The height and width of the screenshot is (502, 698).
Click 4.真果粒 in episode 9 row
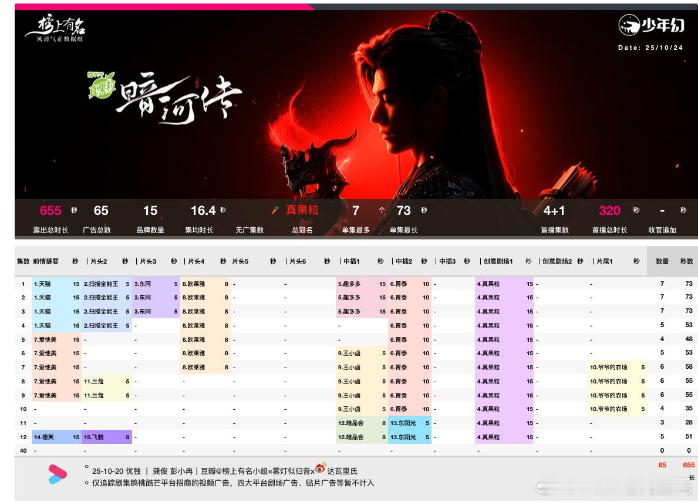pyautogui.click(x=488, y=395)
